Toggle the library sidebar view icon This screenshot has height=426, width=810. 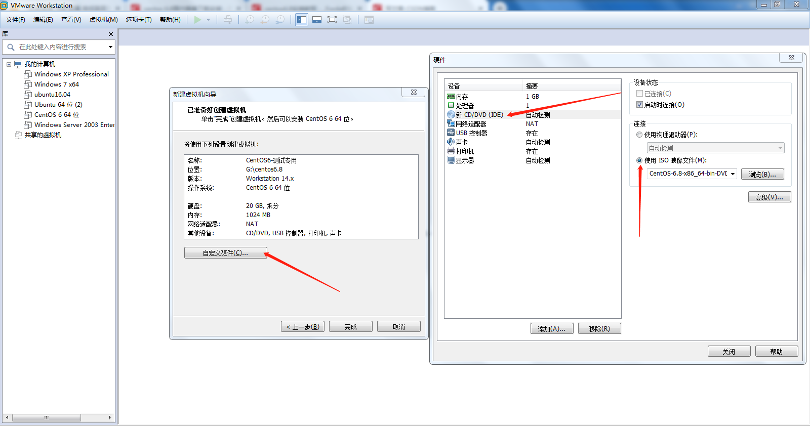tap(302, 20)
